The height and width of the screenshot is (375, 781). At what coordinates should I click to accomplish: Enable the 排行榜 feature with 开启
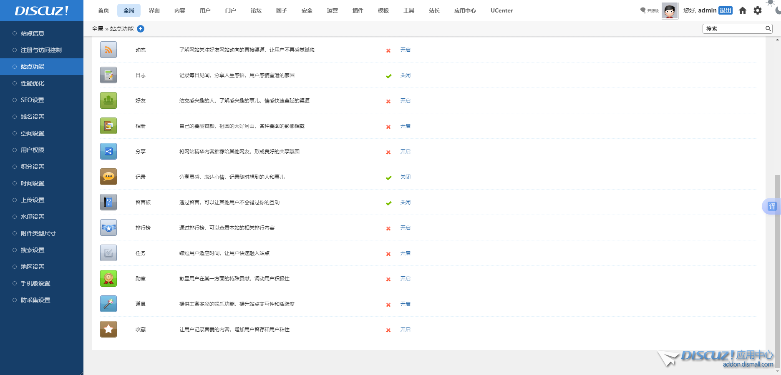(x=405, y=228)
